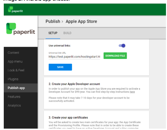Open App menu in the sidebar
Screen dimensions: 167x130
coord(21,61)
